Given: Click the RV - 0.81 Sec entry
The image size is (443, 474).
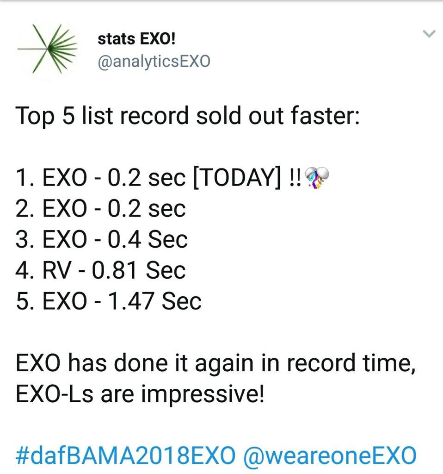Looking at the screenshot, I should (100, 270).
